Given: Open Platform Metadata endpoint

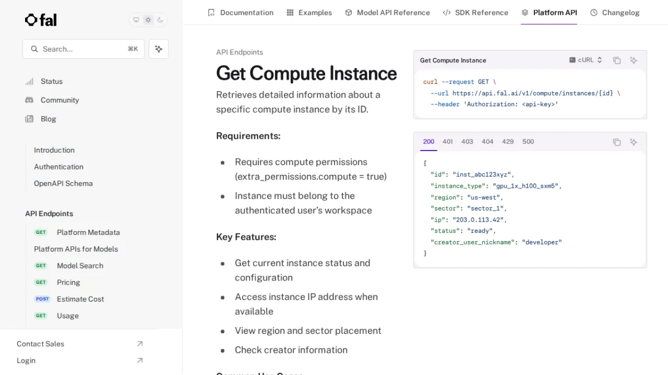Looking at the screenshot, I should 88,232.
